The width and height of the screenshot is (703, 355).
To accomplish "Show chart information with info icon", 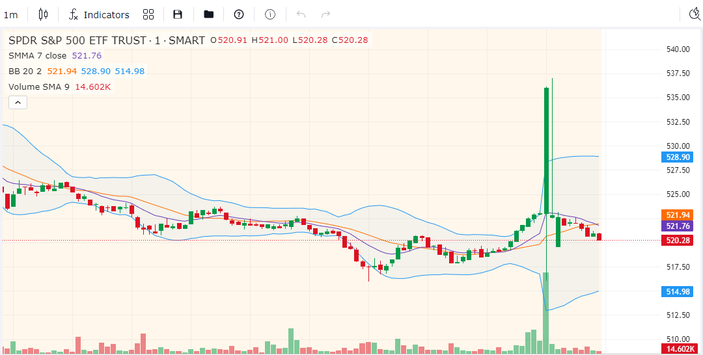I will [x=270, y=15].
